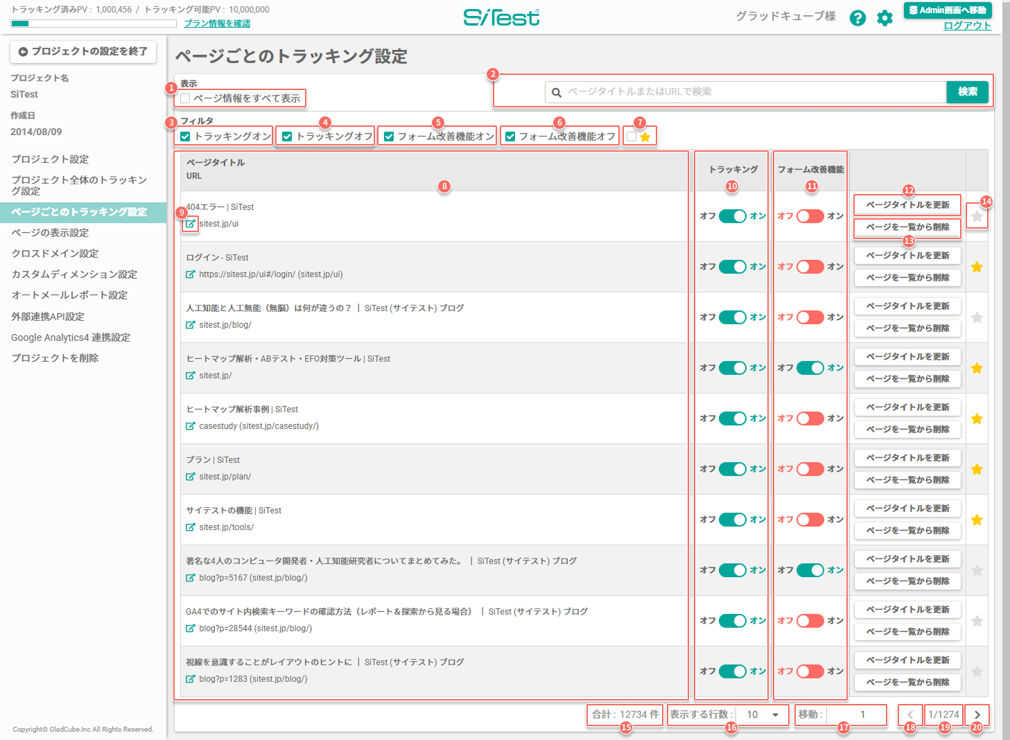Screen dimensions: 1010x740
Task: Uncheck トラッキングオフ filter
Action: tap(287, 136)
